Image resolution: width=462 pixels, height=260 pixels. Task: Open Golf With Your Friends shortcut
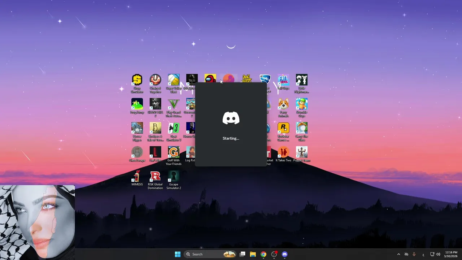point(174,156)
